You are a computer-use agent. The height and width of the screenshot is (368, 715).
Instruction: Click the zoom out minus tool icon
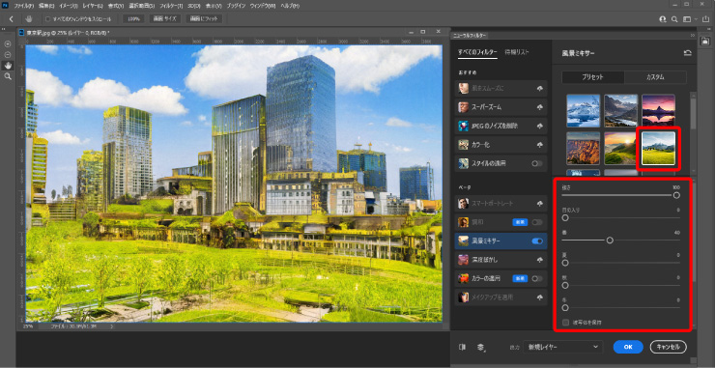pyautogui.click(x=8, y=54)
